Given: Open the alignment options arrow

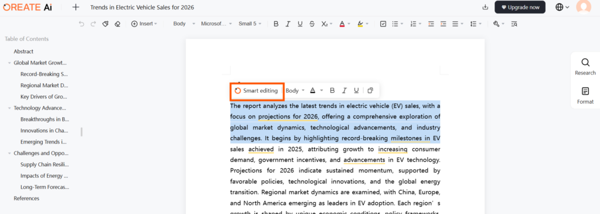Looking at the screenshot, I should 462,23.
